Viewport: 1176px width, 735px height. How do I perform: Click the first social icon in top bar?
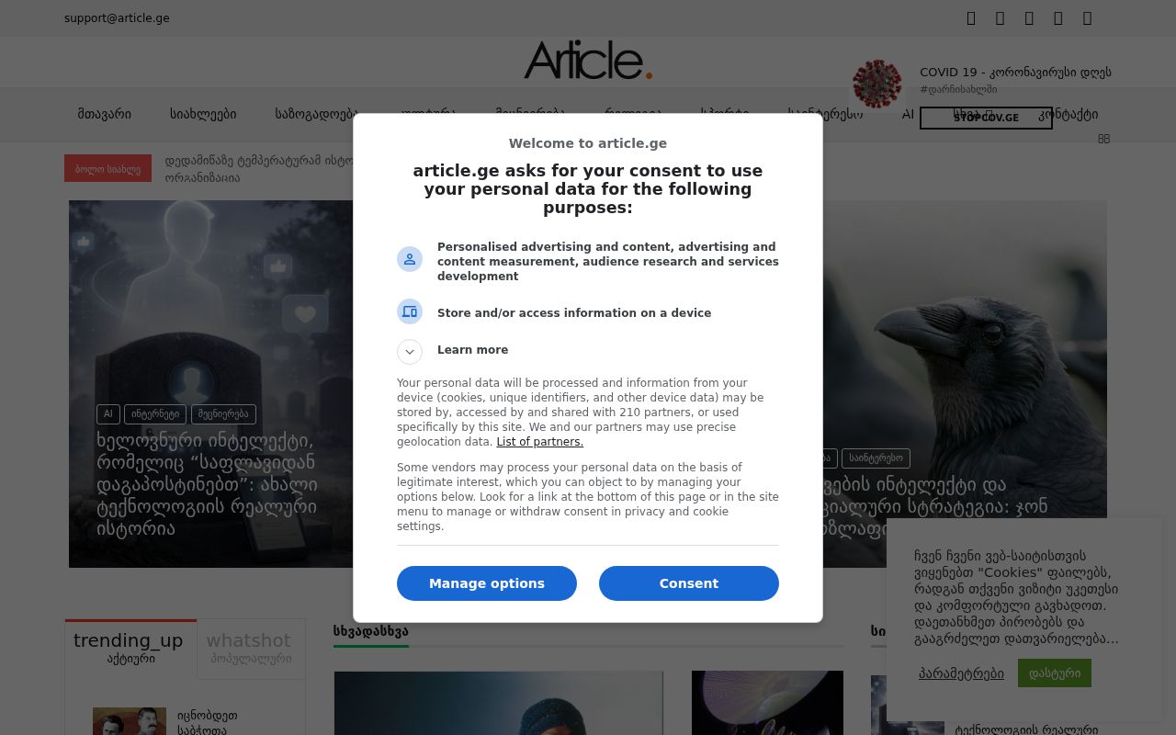(x=972, y=18)
